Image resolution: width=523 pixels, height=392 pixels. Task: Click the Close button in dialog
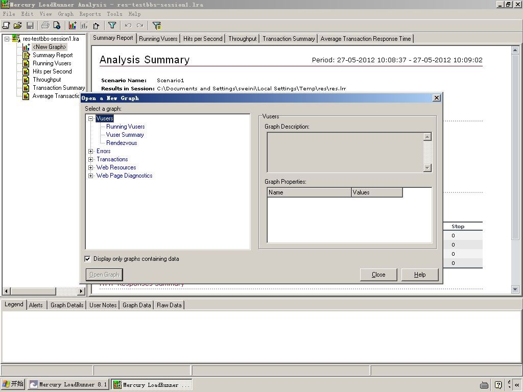[378, 275]
